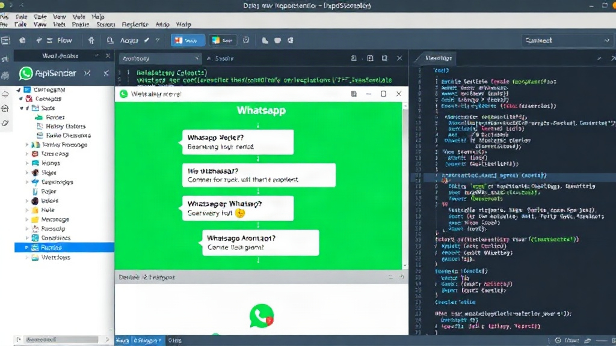Click the pen icon next to Aoqus
The height and width of the screenshot is (346, 616).
147,40
